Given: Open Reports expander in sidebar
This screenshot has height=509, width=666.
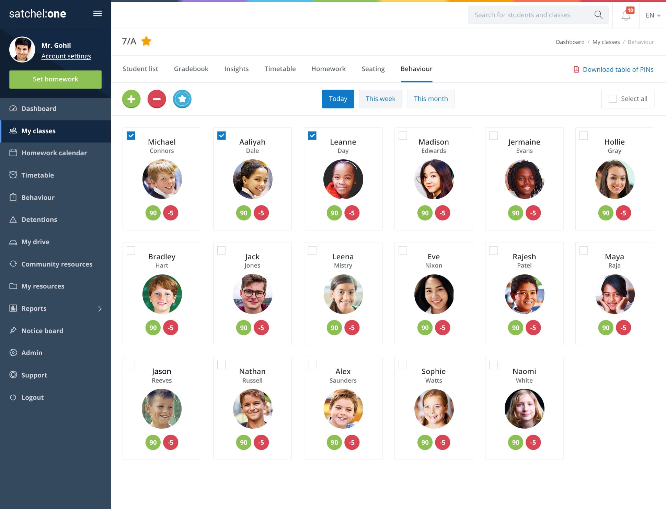Looking at the screenshot, I should point(99,308).
